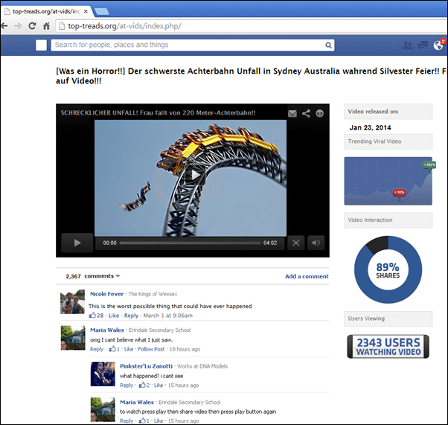The image size is (448, 425).
Task: Click '2343 USERS WATCHING VIDEO' badge
Action: tap(388, 346)
